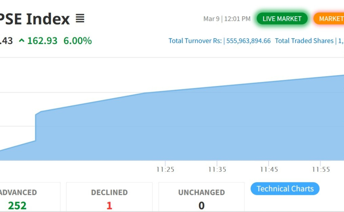Click the Total Turnover Rs label
This screenshot has width=344, height=212.
(195, 41)
